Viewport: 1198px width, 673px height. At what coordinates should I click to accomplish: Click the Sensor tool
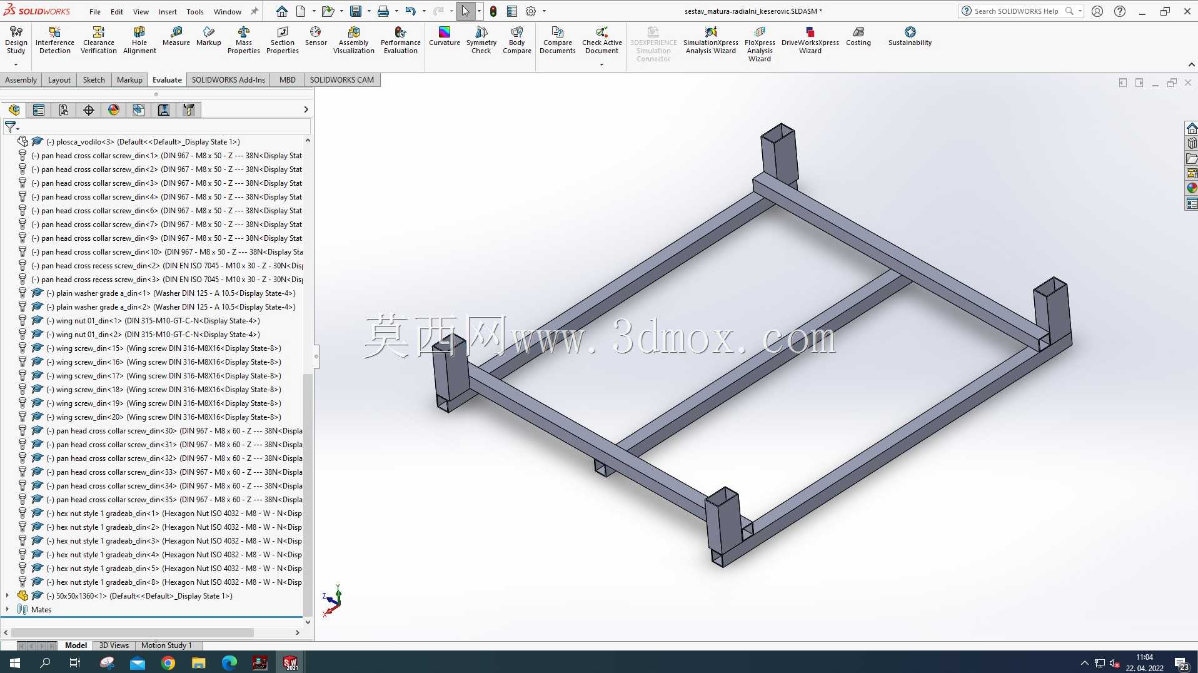316,36
